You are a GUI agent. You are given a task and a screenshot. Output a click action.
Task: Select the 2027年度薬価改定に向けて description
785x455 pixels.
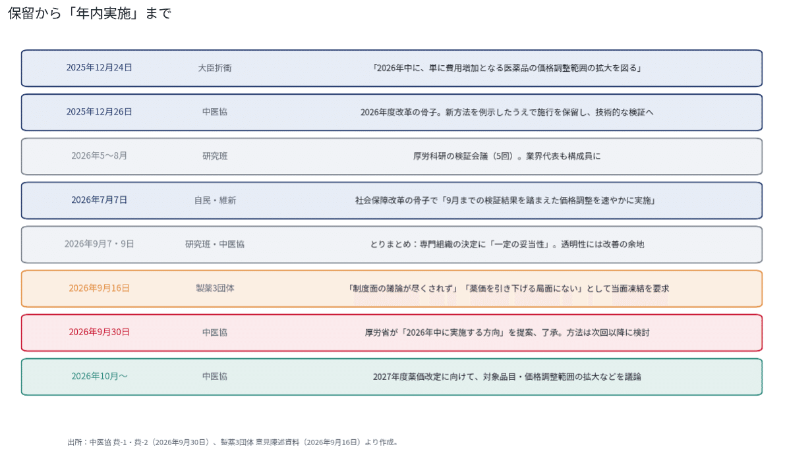(x=507, y=377)
